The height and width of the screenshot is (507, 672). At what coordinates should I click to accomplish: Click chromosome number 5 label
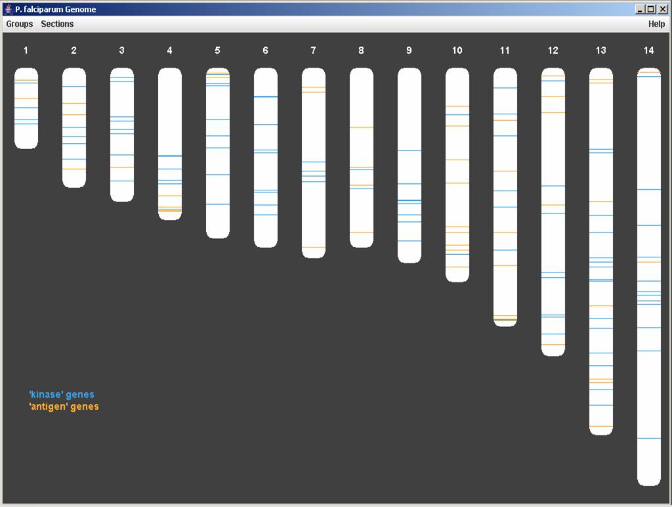tap(217, 51)
